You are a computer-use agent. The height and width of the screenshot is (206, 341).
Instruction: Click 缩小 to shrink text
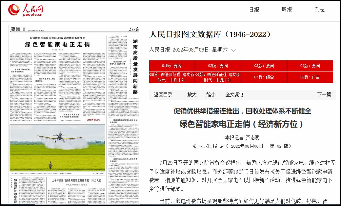211,94
